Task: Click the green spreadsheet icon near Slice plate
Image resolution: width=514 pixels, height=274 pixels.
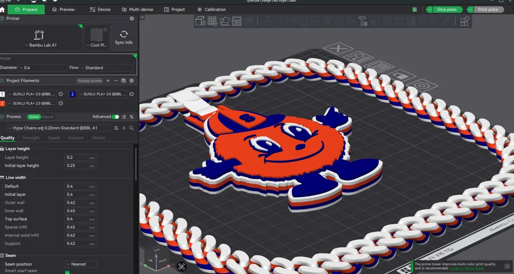Action: pos(415,9)
